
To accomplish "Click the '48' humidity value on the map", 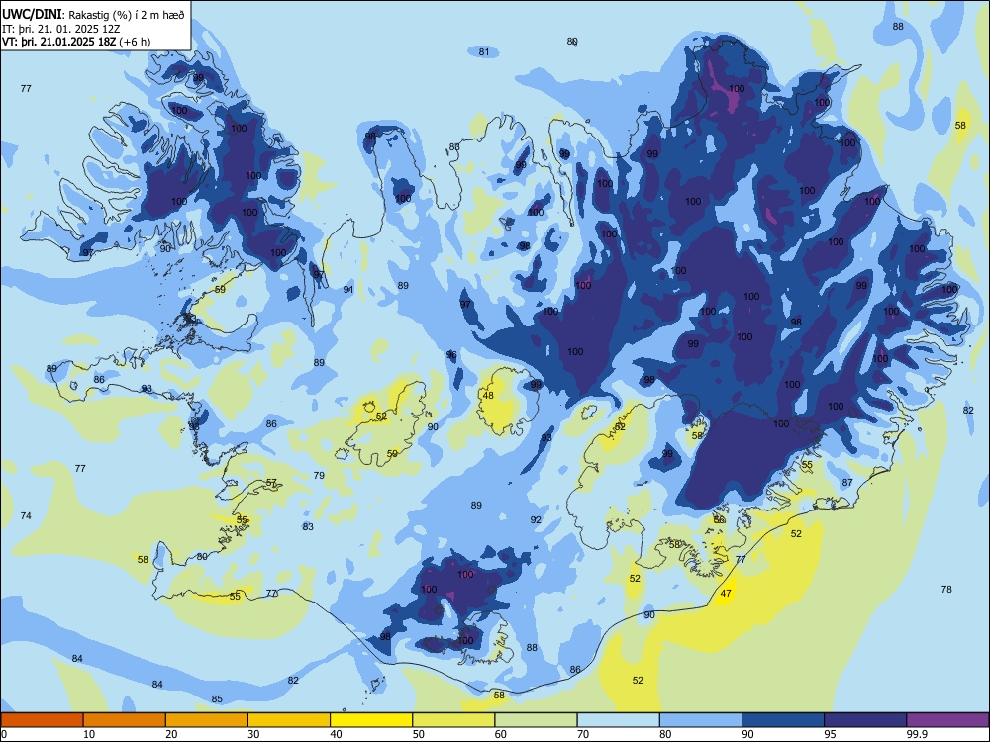I will (488, 396).
